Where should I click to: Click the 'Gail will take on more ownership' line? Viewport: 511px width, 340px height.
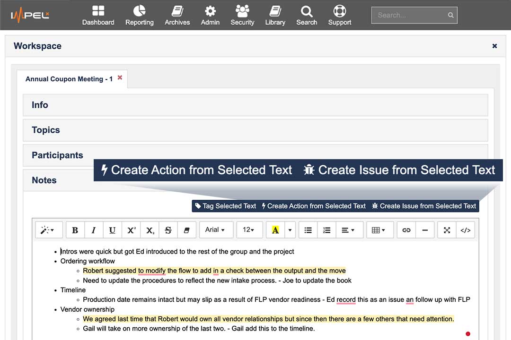pos(199,329)
